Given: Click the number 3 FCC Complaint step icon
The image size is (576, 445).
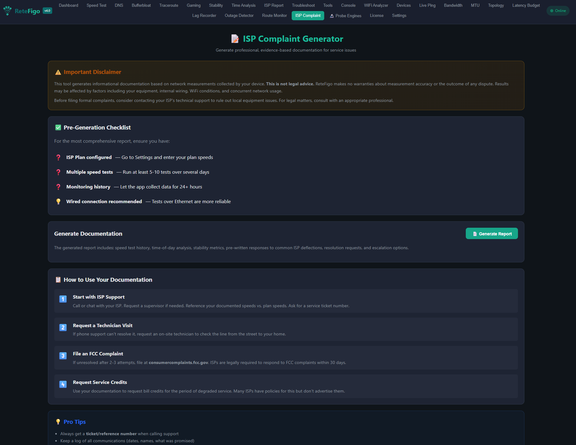Looking at the screenshot, I should 63,356.
